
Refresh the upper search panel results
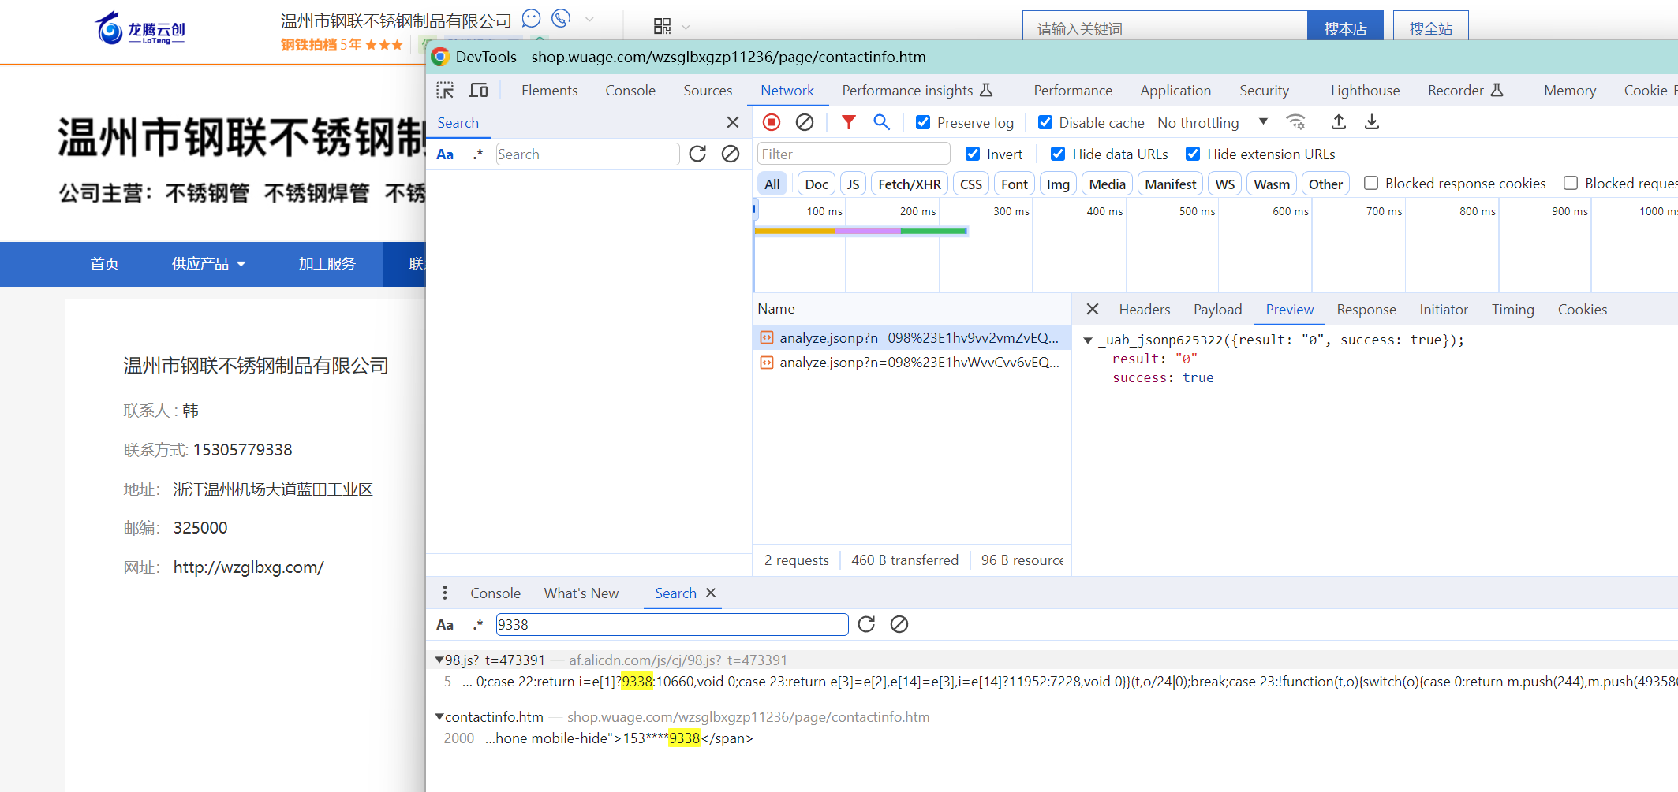pyautogui.click(x=697, y=154)
